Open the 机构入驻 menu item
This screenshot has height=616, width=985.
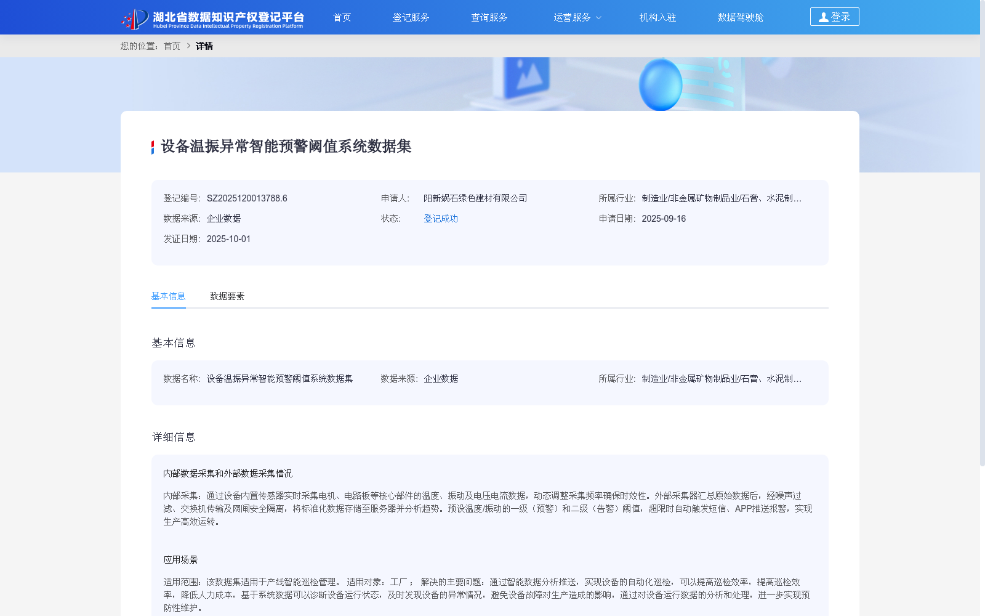coord(657,17)
